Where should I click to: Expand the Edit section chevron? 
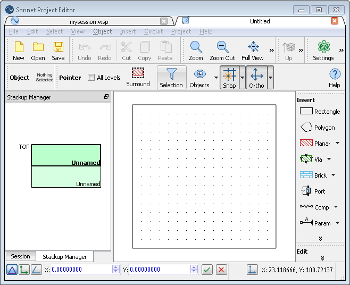click(x=322, y=258)
